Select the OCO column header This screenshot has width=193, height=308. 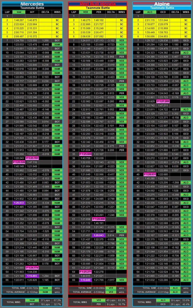(x=163, y=12)
